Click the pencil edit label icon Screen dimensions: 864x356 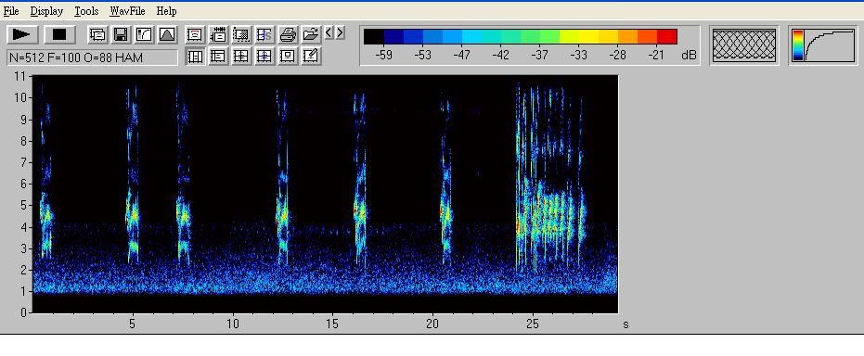[x=311, y=57]
